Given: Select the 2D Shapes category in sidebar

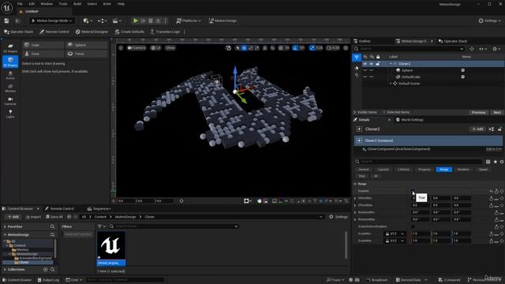Looking at the screenshot, I should (10, 48).
